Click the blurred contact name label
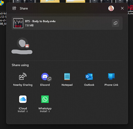Viewport: 133px width, 129px height. tap(22, 52)
